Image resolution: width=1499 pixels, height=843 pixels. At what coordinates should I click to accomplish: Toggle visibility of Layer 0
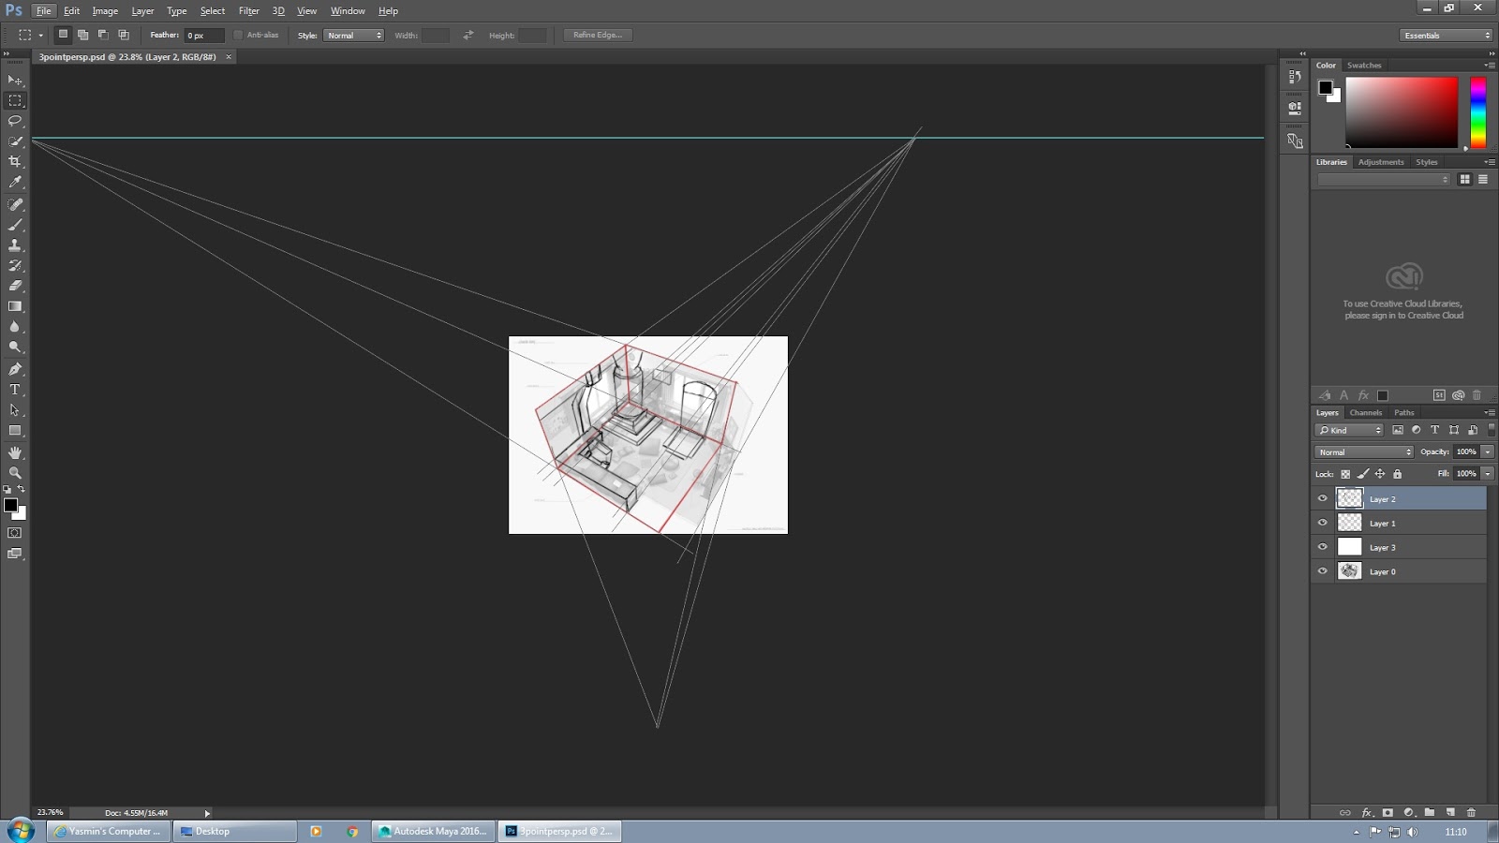[1322, 571]
